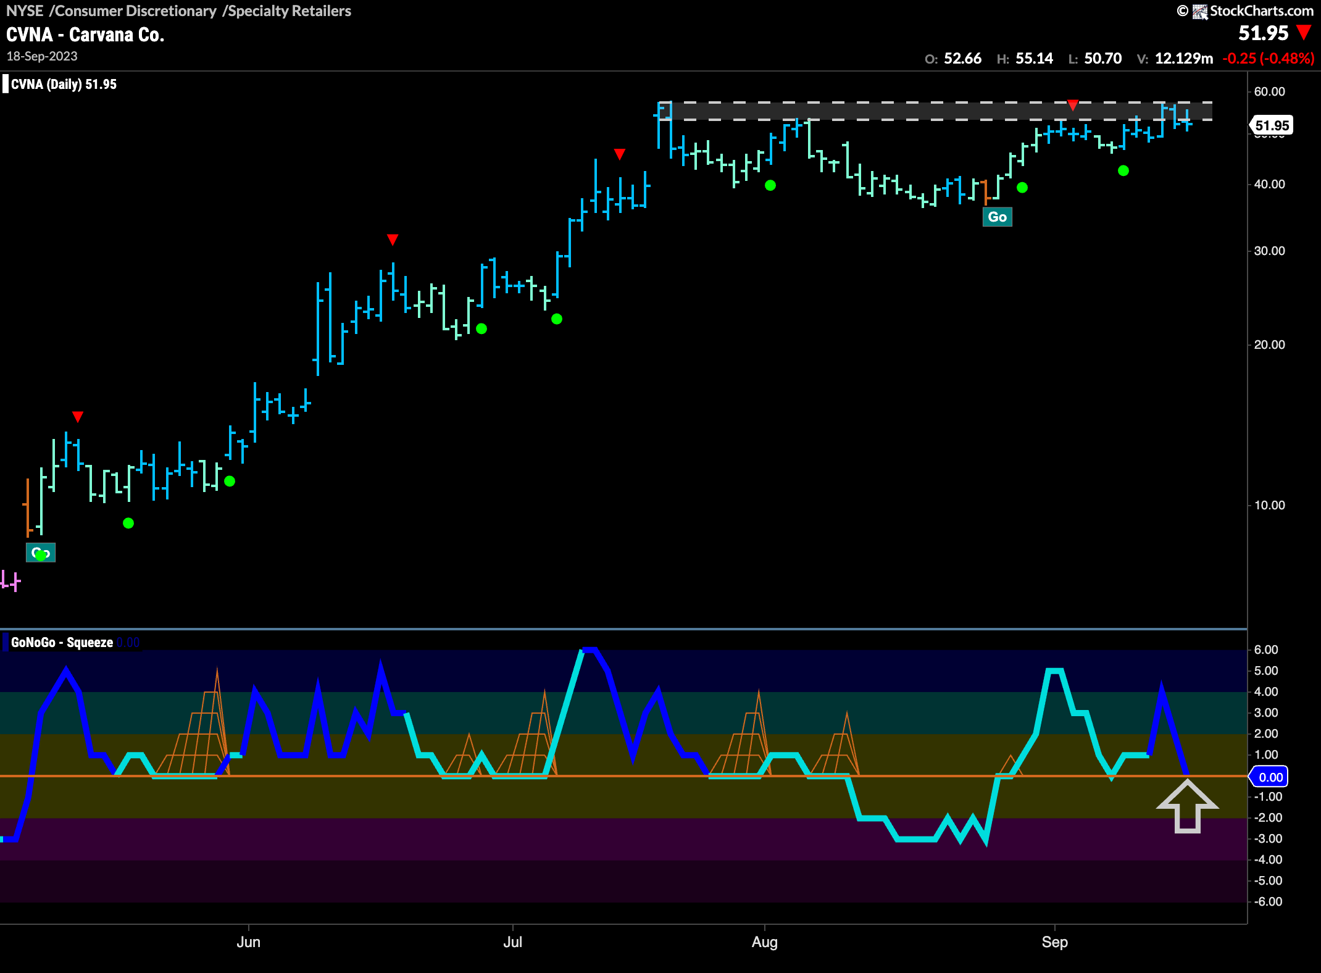Image resolution: width=1321 pixels, height=973 pixels.
Task: Click the green dot below early August bars
Action: 770,185
